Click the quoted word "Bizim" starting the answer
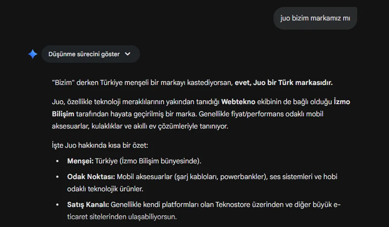The width and height of the screenshot is (389, 227). 61,82
